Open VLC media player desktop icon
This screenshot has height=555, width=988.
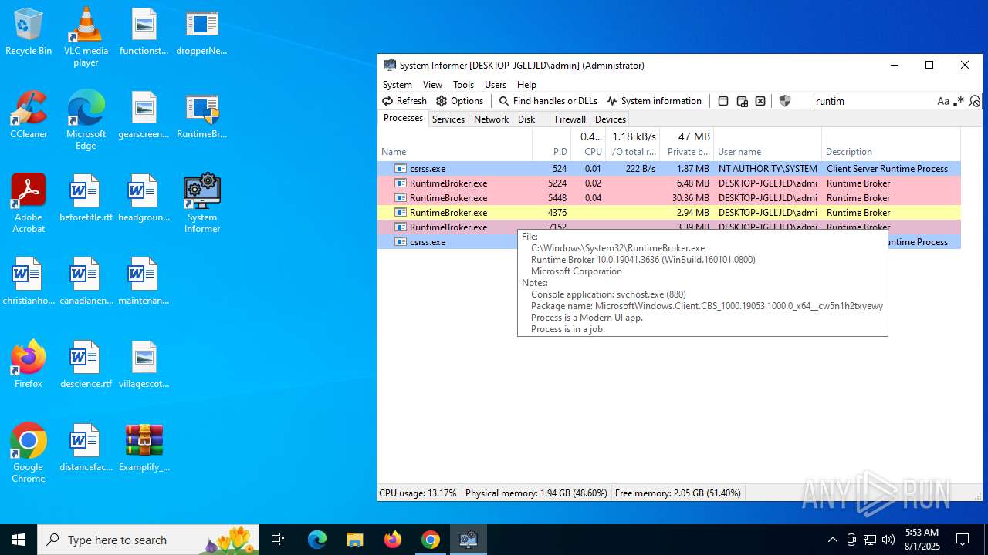coord(86,36)
